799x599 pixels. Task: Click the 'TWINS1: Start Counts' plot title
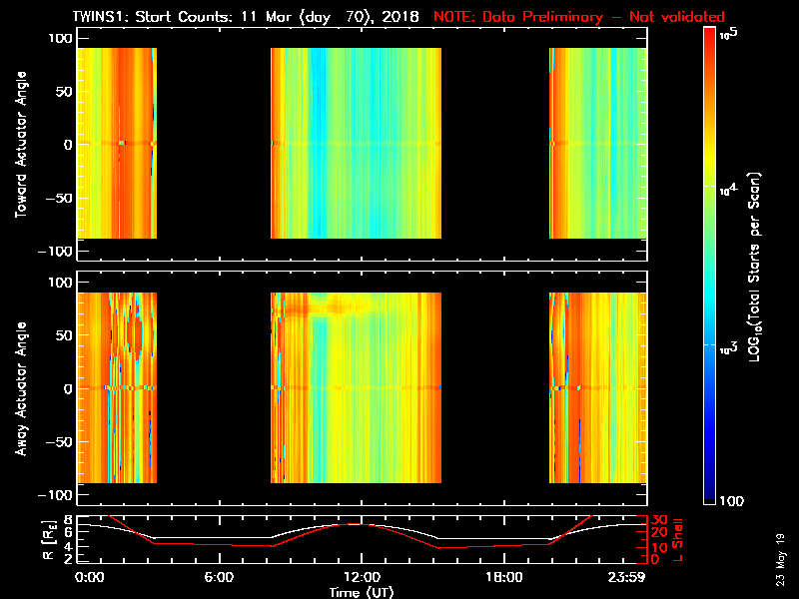coord(246,16)
